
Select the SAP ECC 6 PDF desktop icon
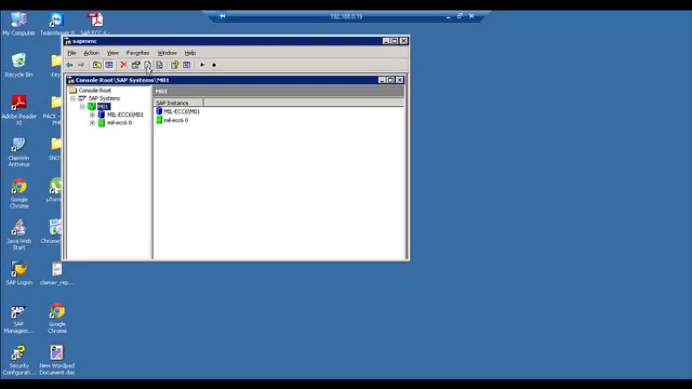pos(95,24)
